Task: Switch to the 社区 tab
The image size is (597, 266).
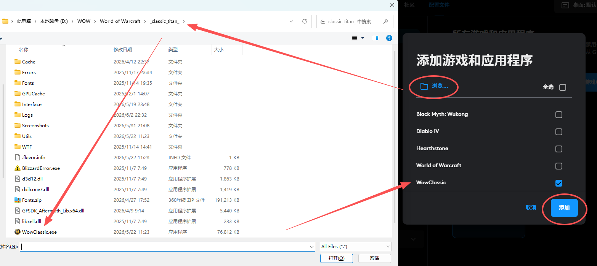Action: 409,5
